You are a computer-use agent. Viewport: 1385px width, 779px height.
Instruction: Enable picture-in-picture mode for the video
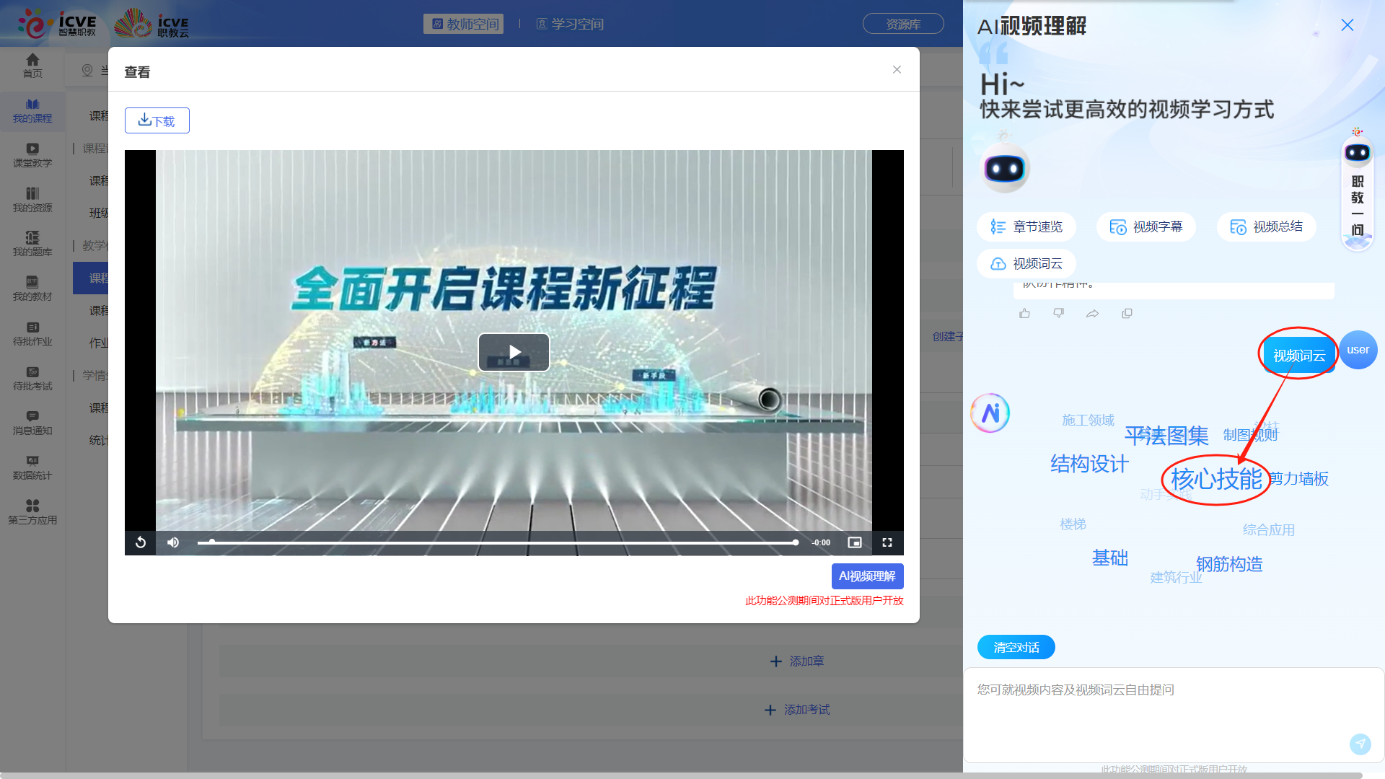(854, 542)
